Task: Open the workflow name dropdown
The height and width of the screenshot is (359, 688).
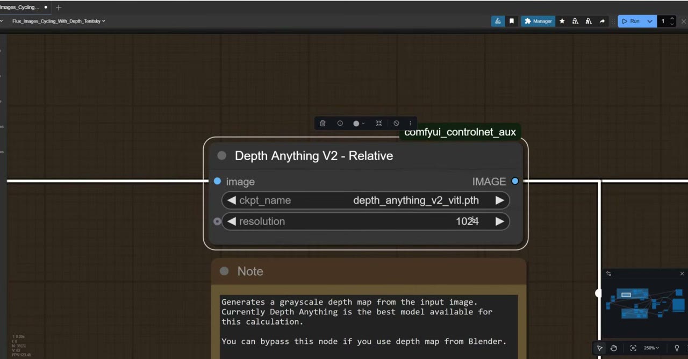Action: click(59, 21)
